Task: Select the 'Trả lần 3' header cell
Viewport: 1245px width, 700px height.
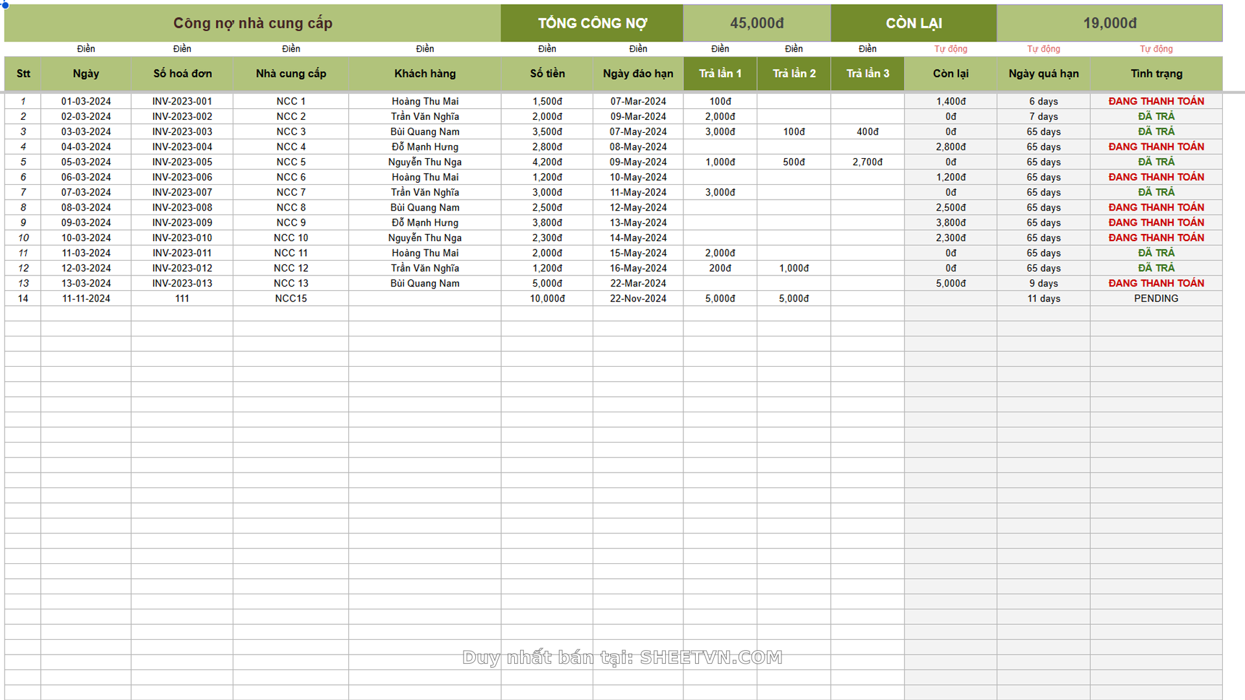Action: pos(868,74)
